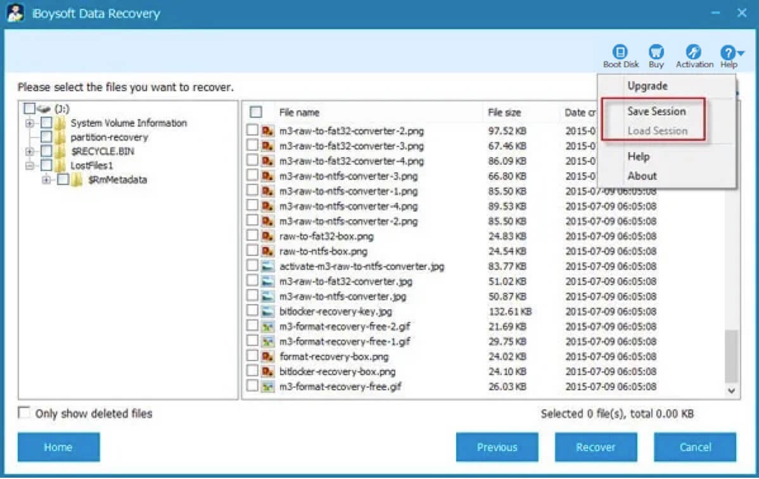Check the select-all box beside File name
The height and width of the screenshot is (479, 759).
(256, 113)
